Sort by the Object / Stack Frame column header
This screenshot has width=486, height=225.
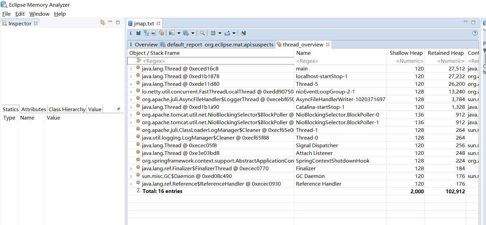[211, 53]
